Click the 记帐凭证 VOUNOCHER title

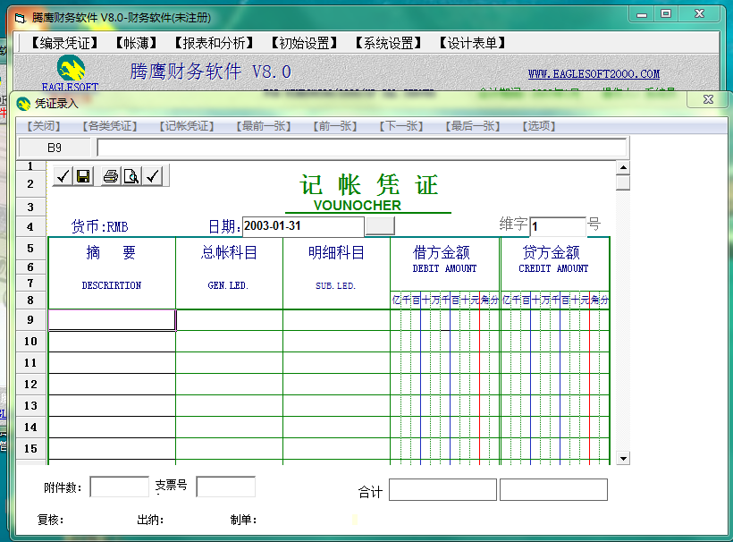click(x=368, y=191)
